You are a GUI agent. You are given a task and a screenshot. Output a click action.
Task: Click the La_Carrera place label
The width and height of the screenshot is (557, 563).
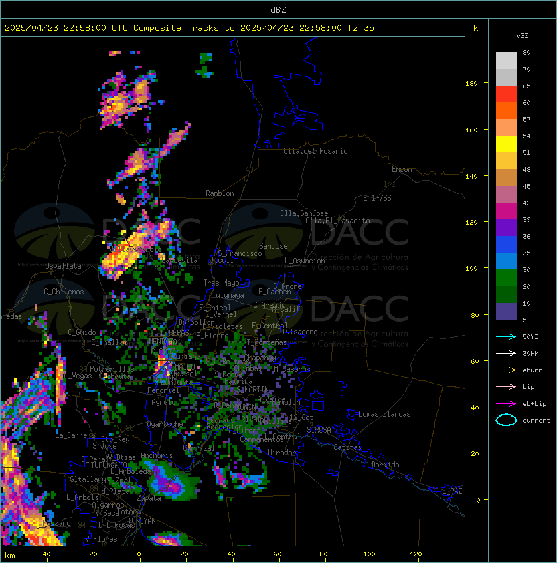click(x=75, y=435)
